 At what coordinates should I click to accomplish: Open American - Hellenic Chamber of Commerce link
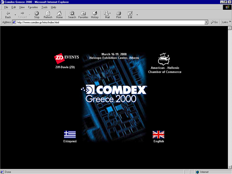(x=165, y=70)
